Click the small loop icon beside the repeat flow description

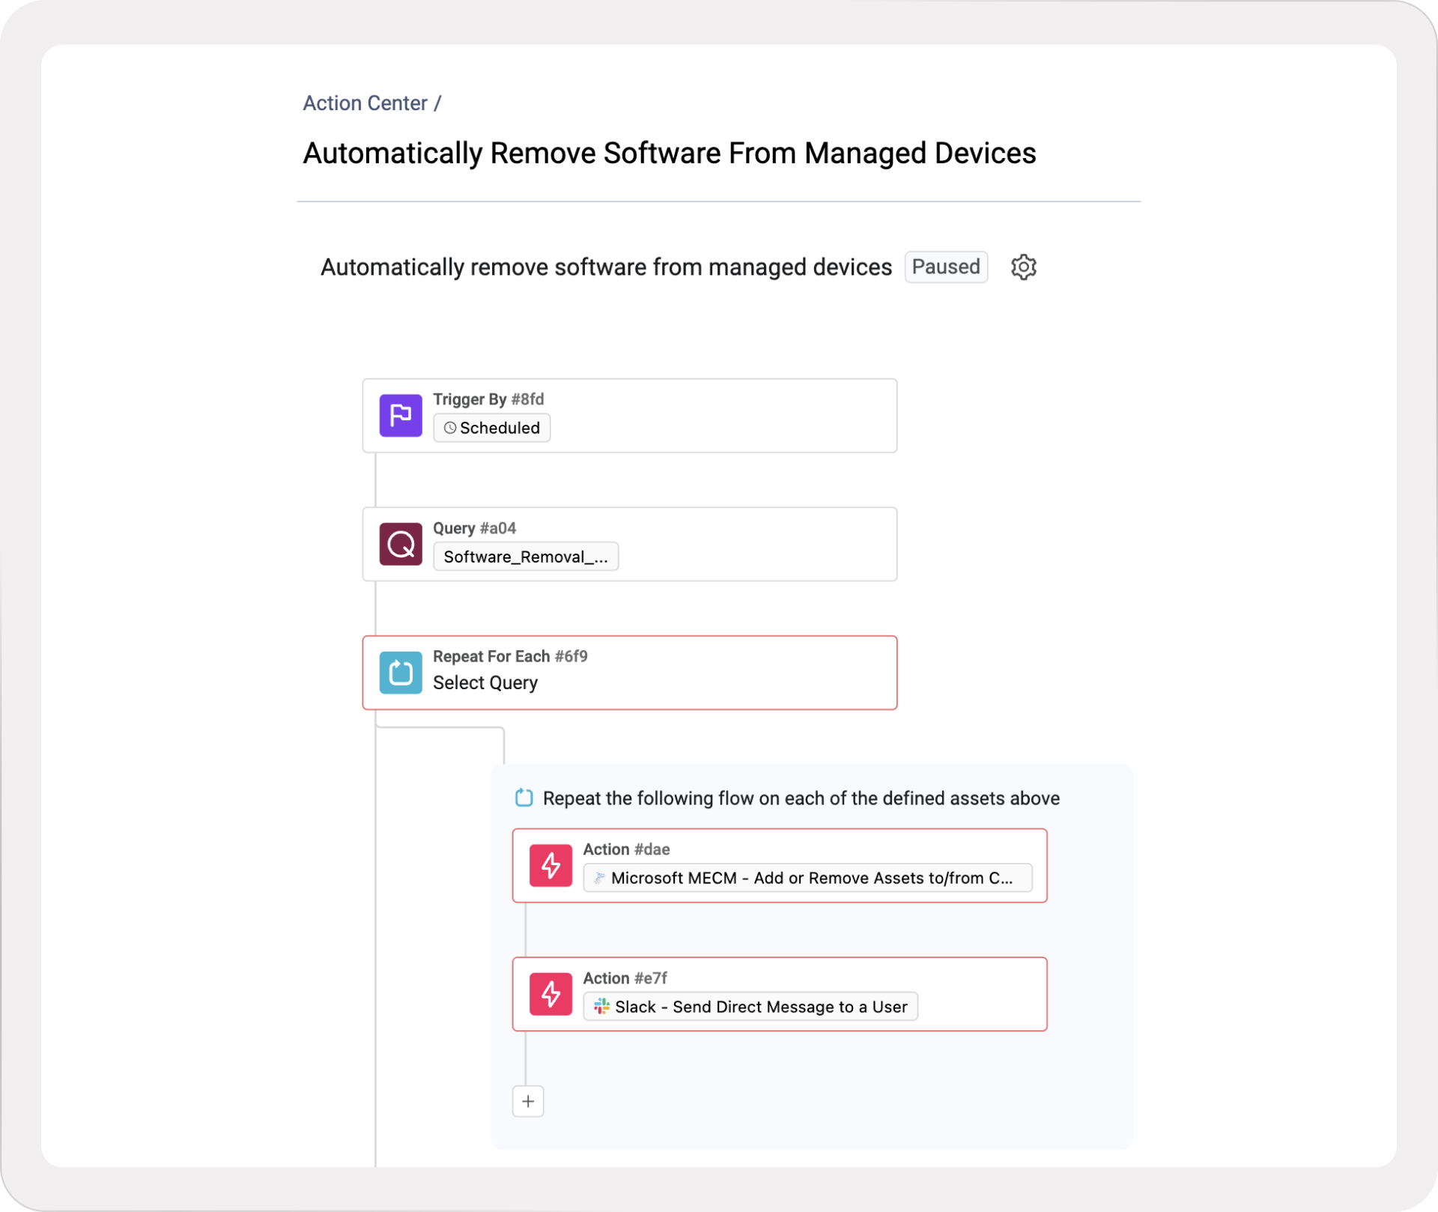[x=524, y=798]
